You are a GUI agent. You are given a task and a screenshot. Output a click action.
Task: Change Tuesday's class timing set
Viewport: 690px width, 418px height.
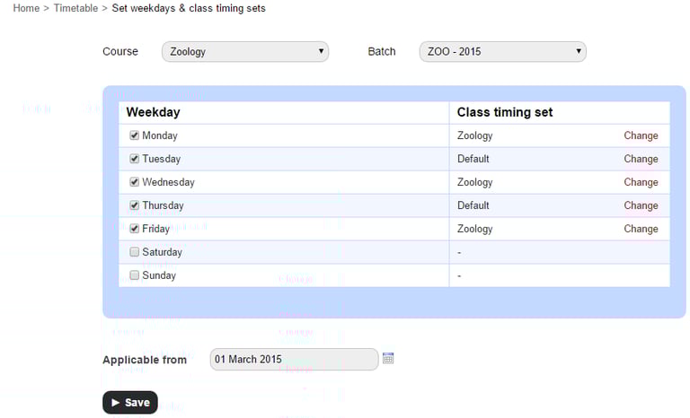coord(641,160)
